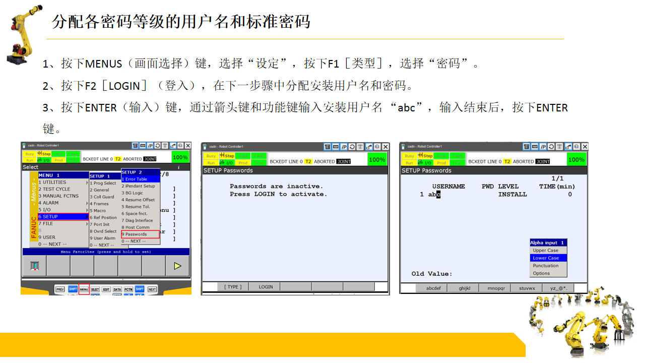The height and width of the screenshot is (363, 645).
Task: Expand the 4 ALARM submenu arrow
Action: tap(87, 203)
